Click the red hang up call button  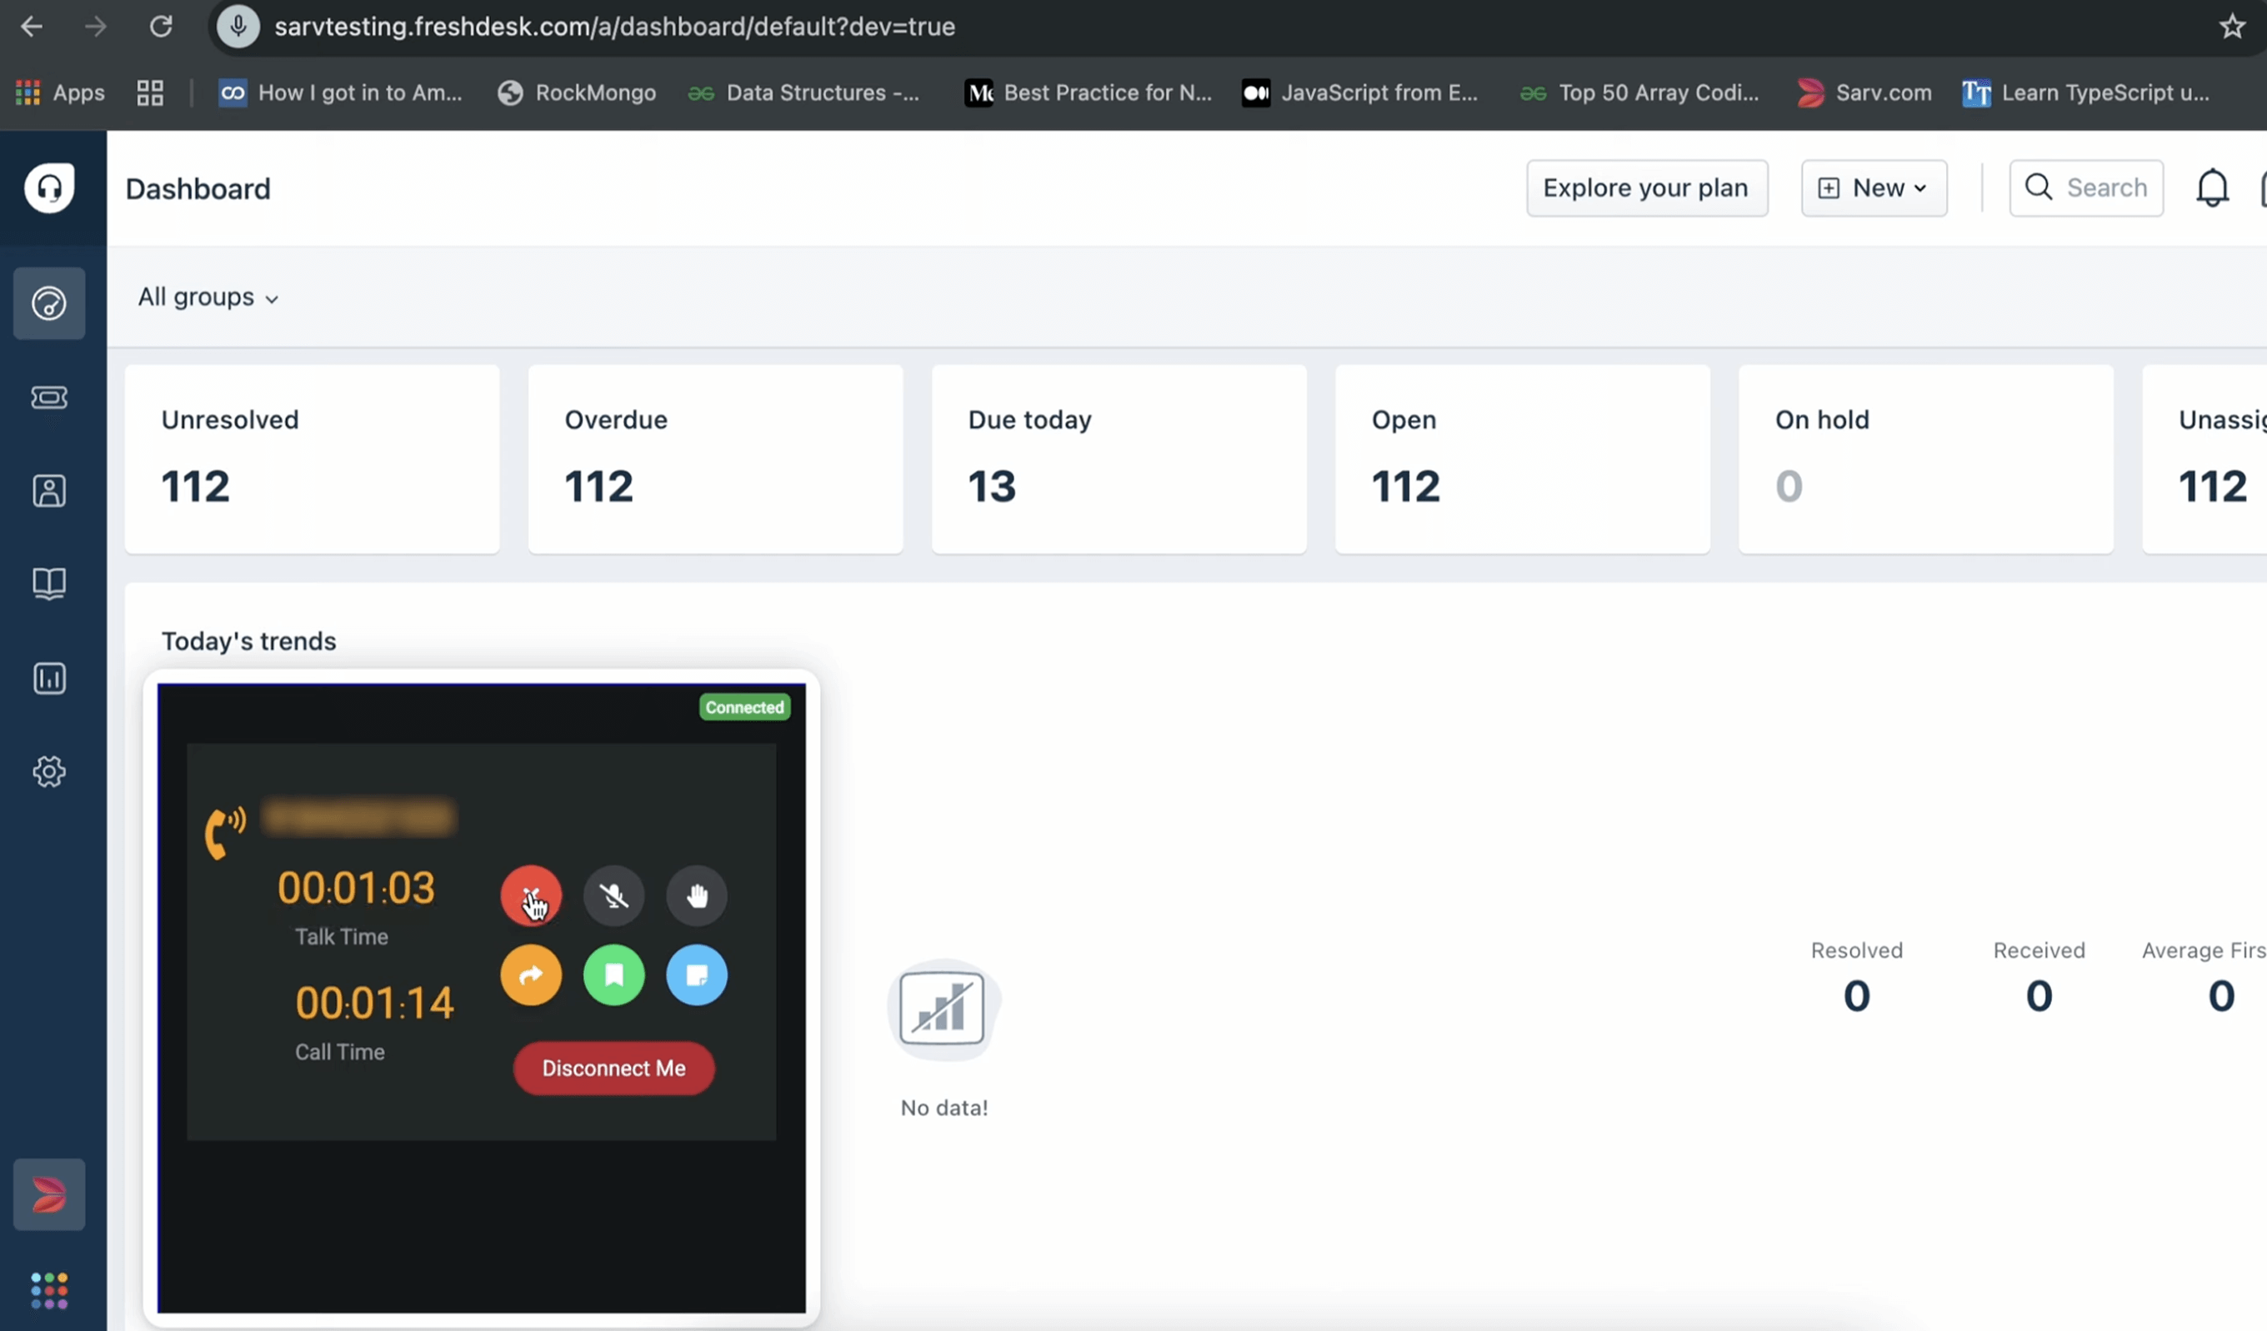pyautogui.click(x=531, y=895)
